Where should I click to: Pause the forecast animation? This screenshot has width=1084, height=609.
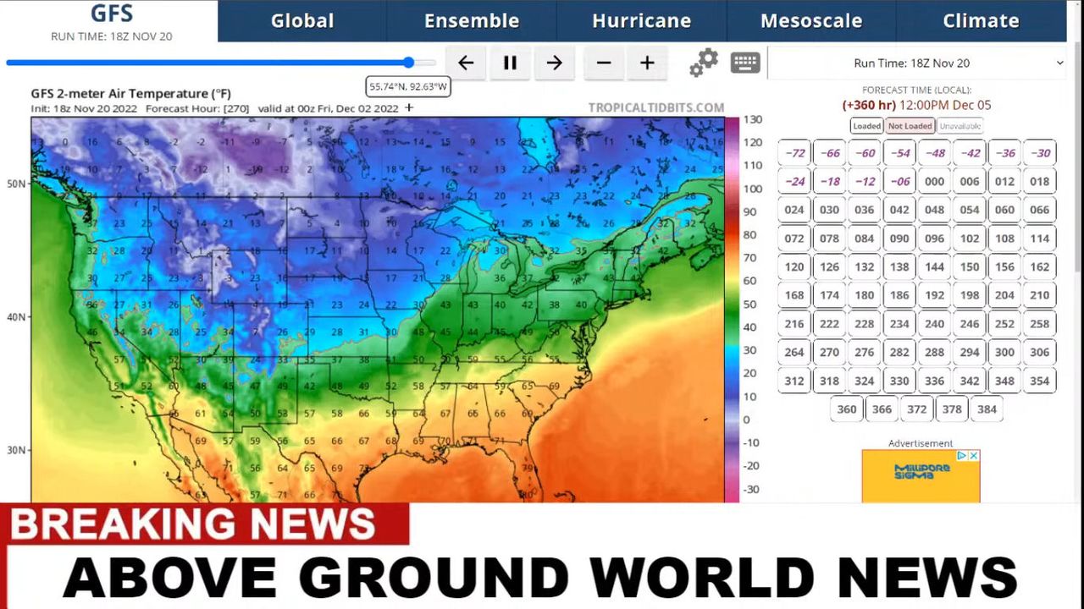click(x=510, y=63)
